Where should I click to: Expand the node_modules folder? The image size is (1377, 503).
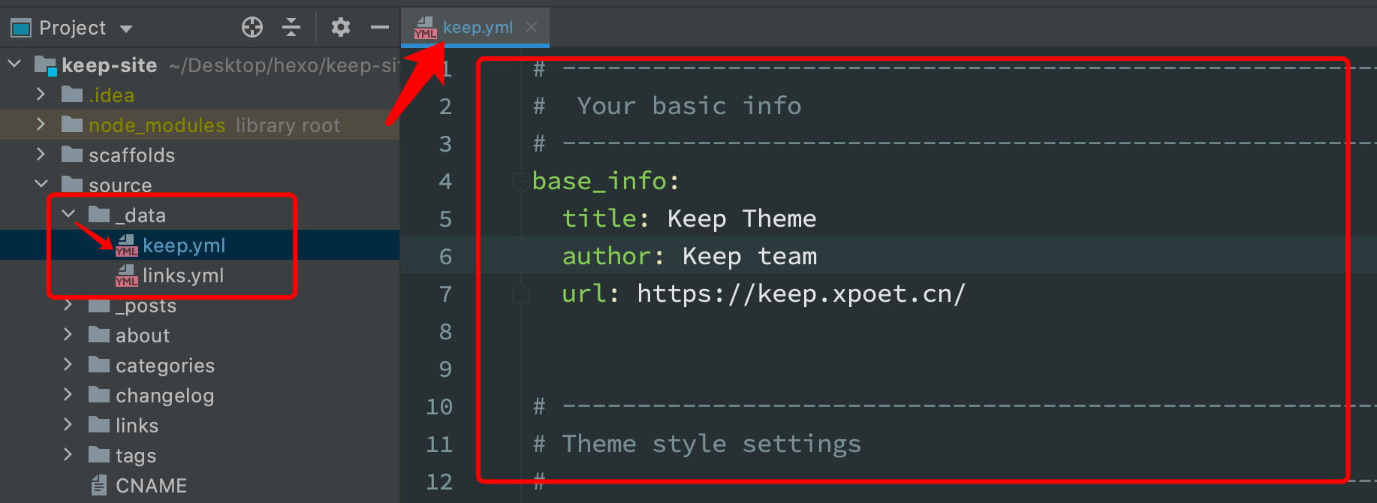[41, 125]
